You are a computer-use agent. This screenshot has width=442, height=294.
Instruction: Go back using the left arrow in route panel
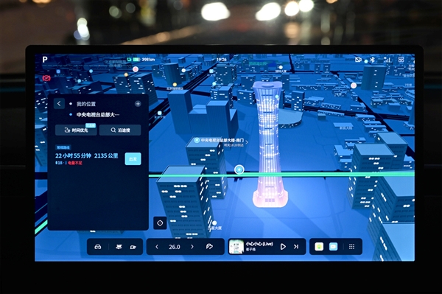59,104
